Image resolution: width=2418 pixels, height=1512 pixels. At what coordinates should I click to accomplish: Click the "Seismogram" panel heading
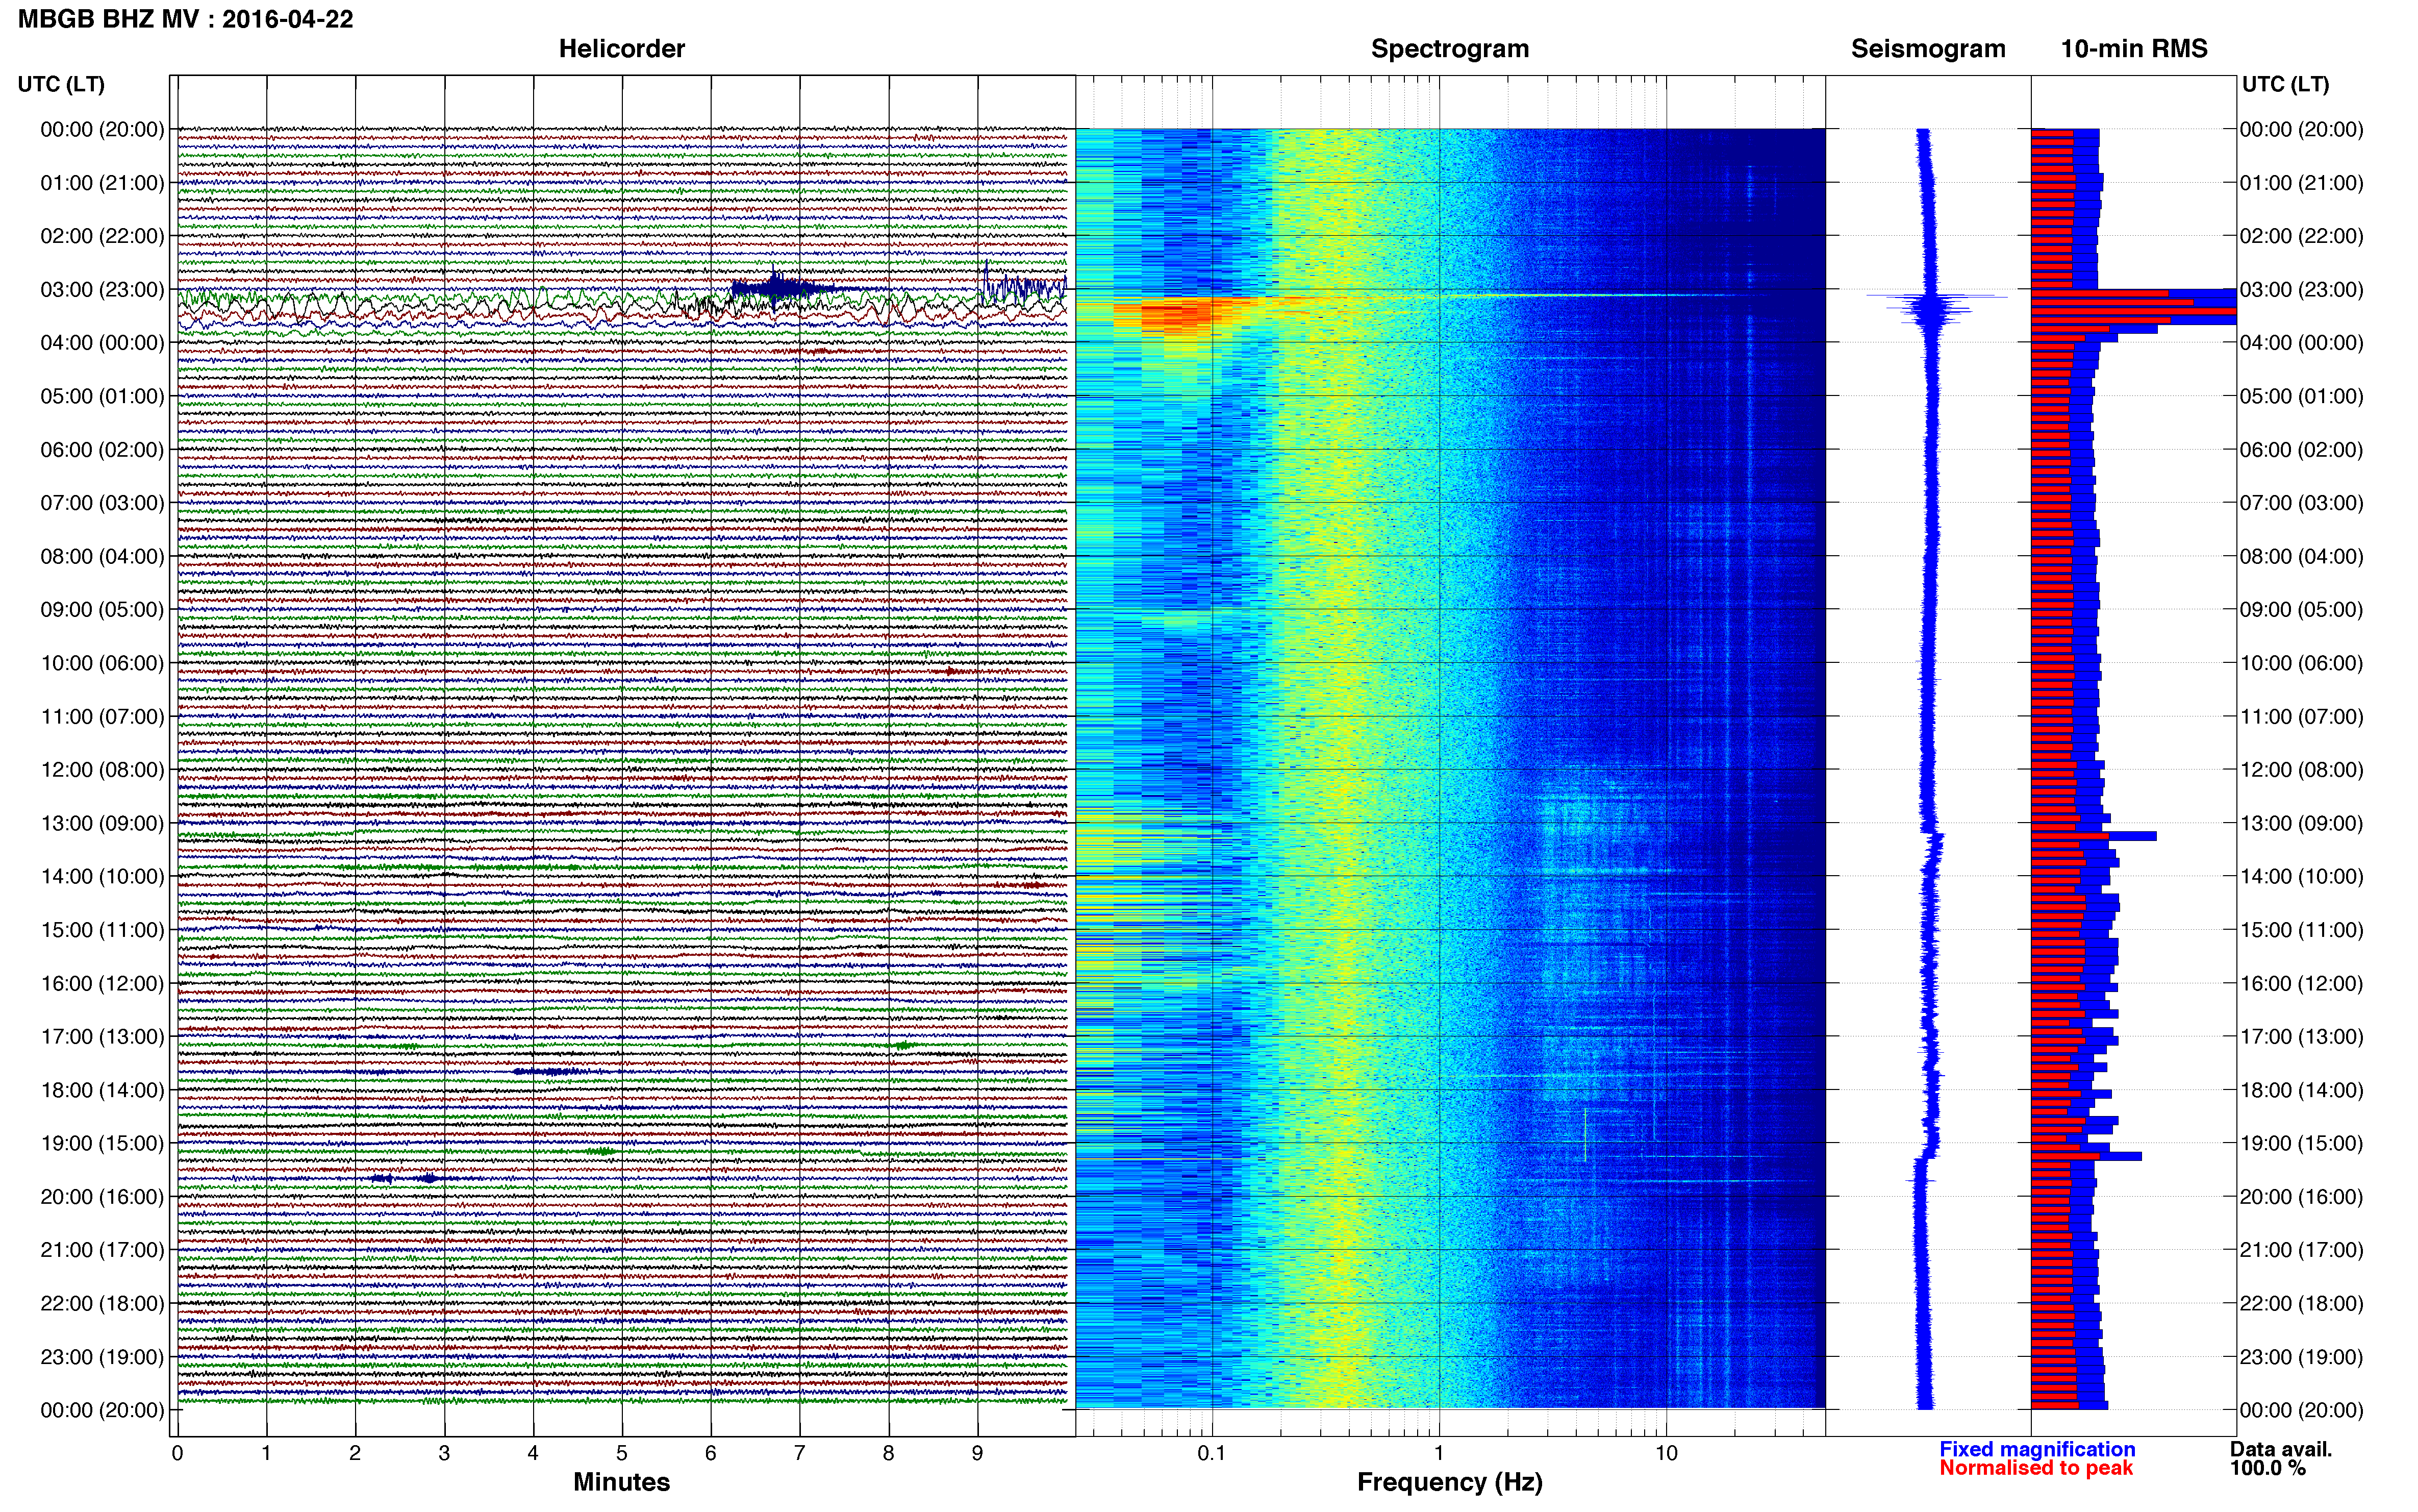pyautogui.click(x=1928, y=49)
